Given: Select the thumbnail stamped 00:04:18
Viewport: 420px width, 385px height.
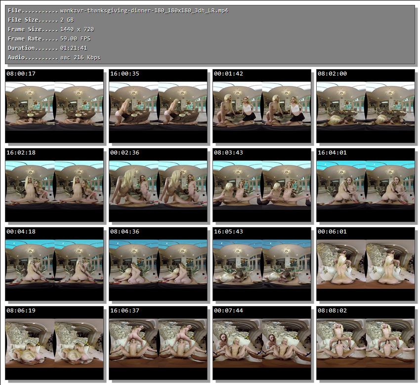Looking at the screenshot, I should (54, 264).
